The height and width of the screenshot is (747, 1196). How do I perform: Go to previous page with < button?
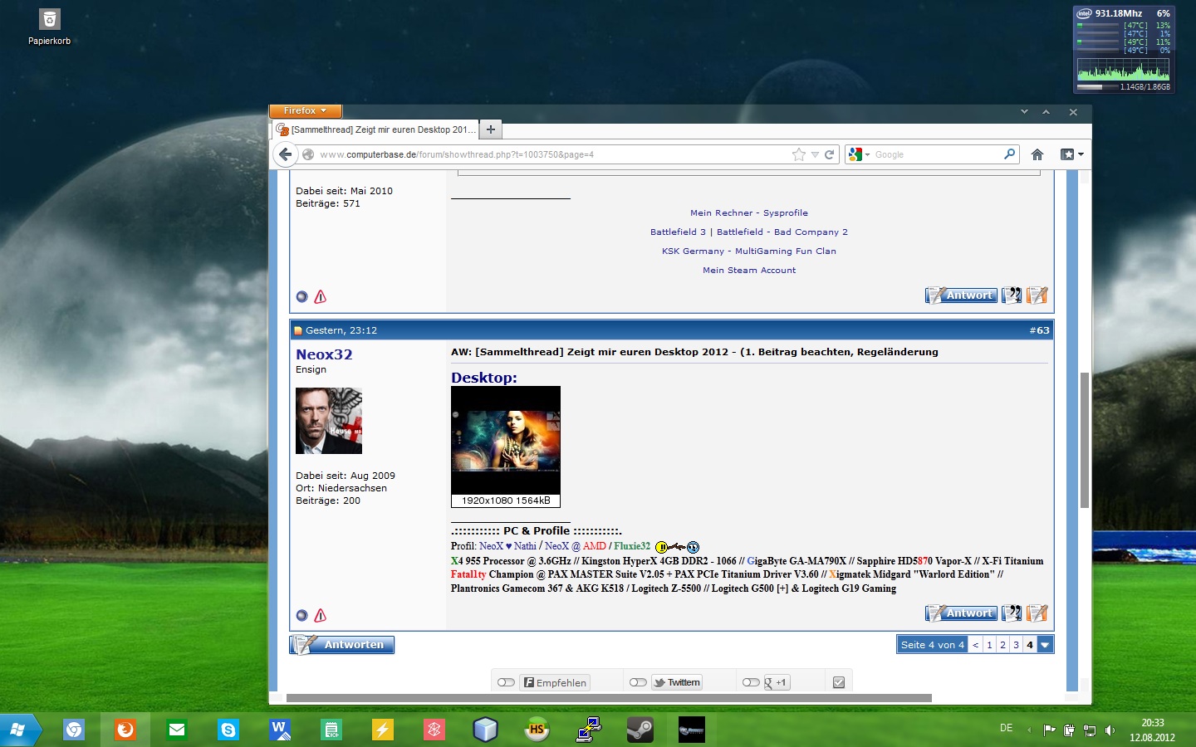[x=976, y=645]
